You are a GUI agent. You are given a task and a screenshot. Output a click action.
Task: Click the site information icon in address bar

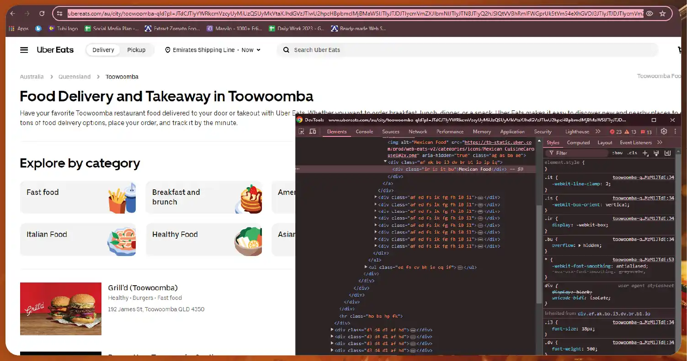tap(59, 14)
